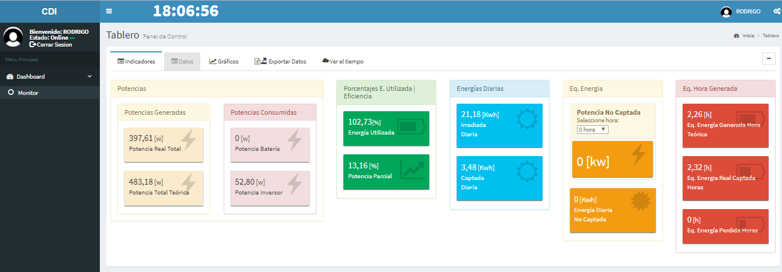Click the 397,61 [w] value

[x=147, y=138]
